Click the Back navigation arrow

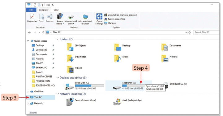point(29,32)
